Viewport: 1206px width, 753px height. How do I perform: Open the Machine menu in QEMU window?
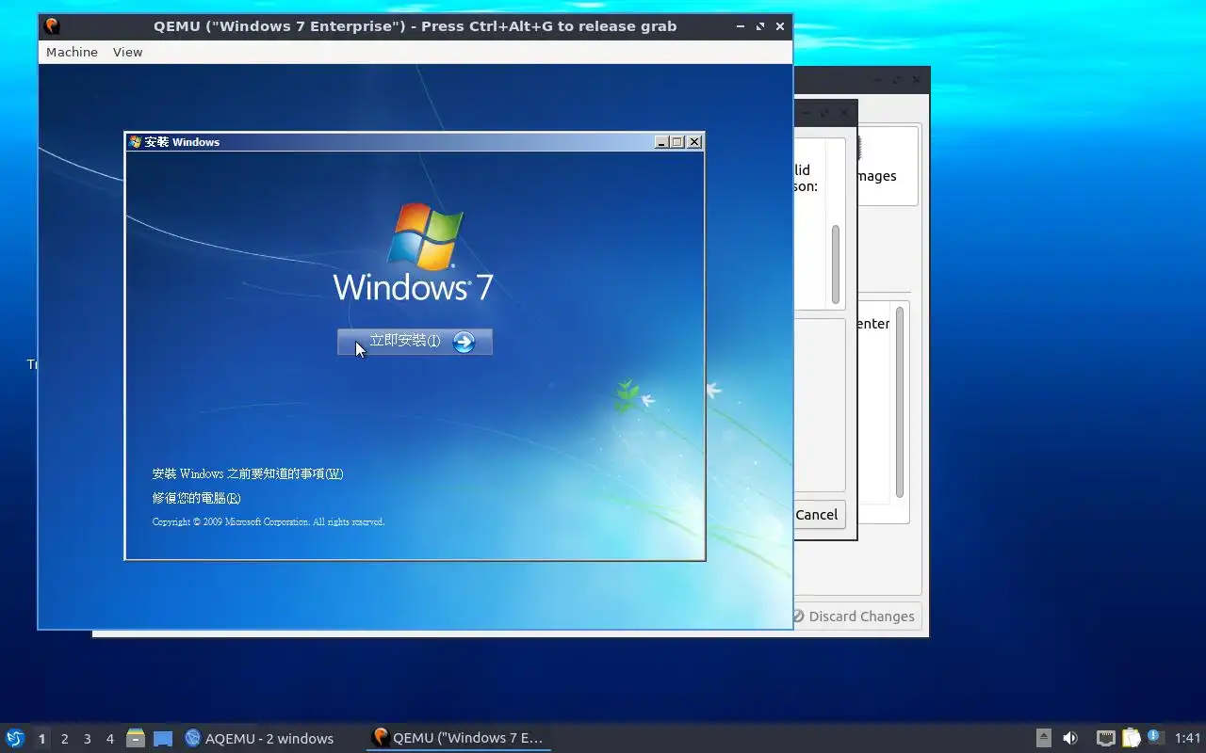(x=72, y=52)
